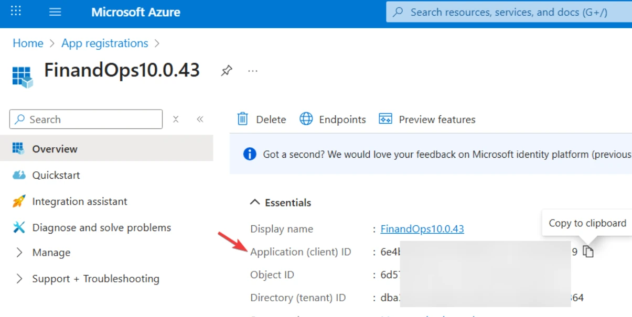
Task: Click the FinandOps10.0.43 app registration icon
Action: [23, 76]
